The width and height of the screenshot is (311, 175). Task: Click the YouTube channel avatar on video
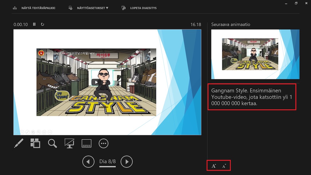pos(41,53)
